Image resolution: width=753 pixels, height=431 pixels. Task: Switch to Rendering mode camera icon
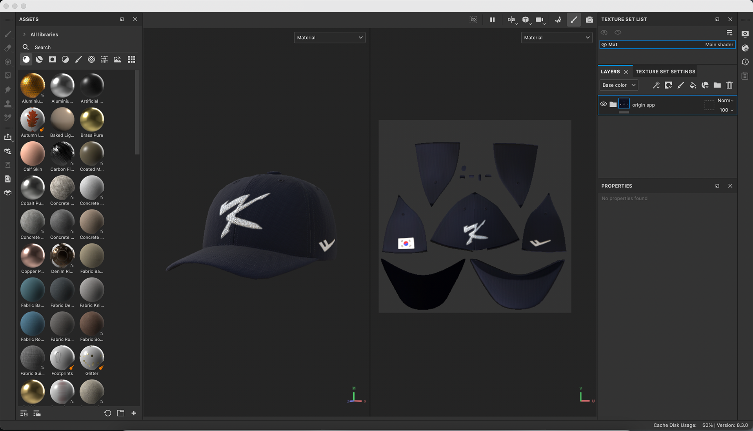[x=589, y=20]
